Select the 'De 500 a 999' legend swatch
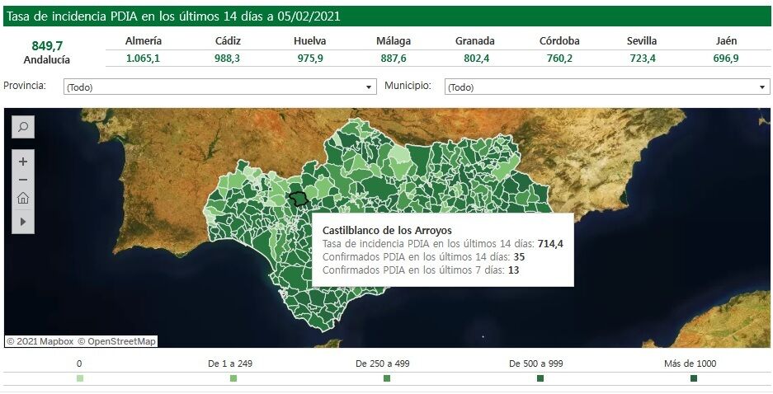 [540, 378]
